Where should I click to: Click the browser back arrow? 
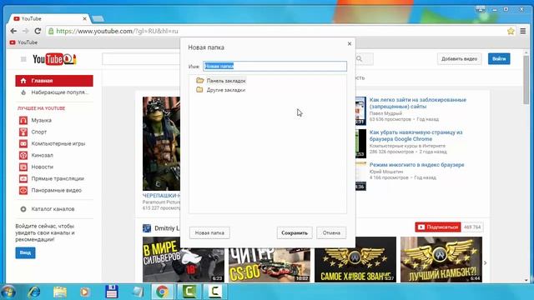point(13,31)
